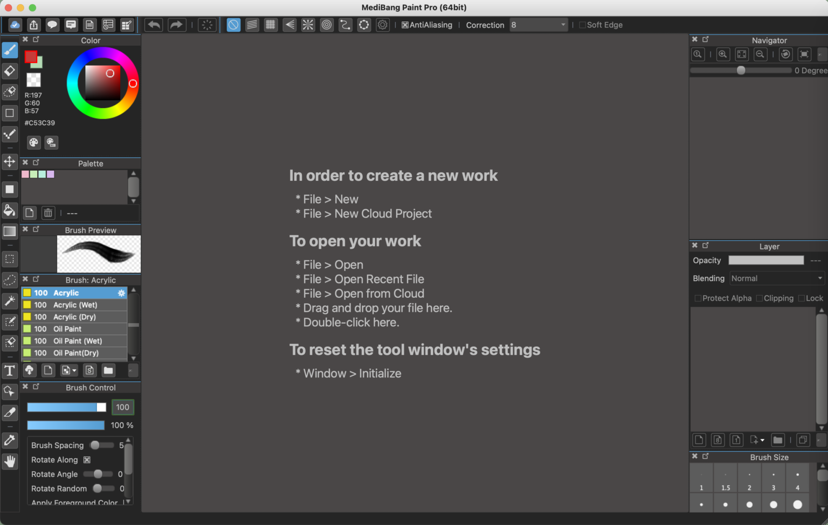
Task: Select the Brush tool in left toolbar
Action: point(10,50)
